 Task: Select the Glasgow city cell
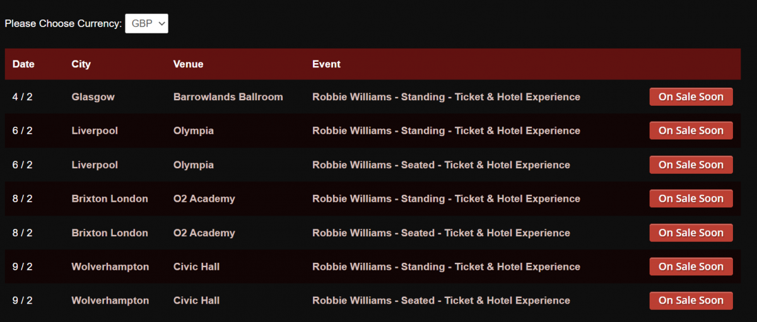pyautogui.click(x=93, y=97)
